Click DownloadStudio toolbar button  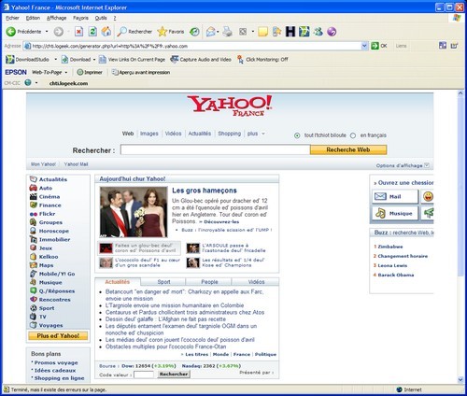pos(28,60)
